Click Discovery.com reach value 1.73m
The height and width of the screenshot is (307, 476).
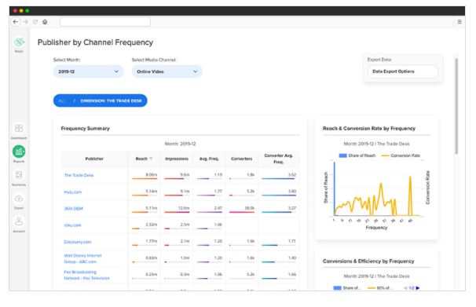click(x=151, y=241)
